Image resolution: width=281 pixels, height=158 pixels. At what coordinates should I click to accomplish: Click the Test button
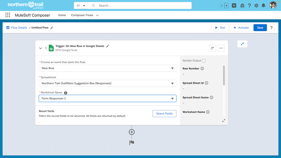click(x=220, y=28)
